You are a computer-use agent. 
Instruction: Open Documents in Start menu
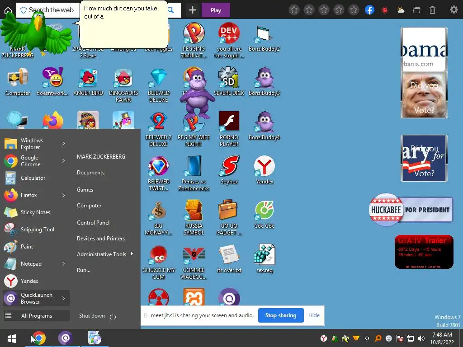coord(90,173)
